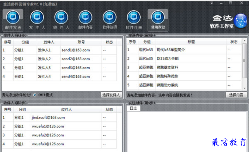Sort sender list by 账号 column header
The height and width of the screenshot is (152, 249).
(x=81, y=42)
